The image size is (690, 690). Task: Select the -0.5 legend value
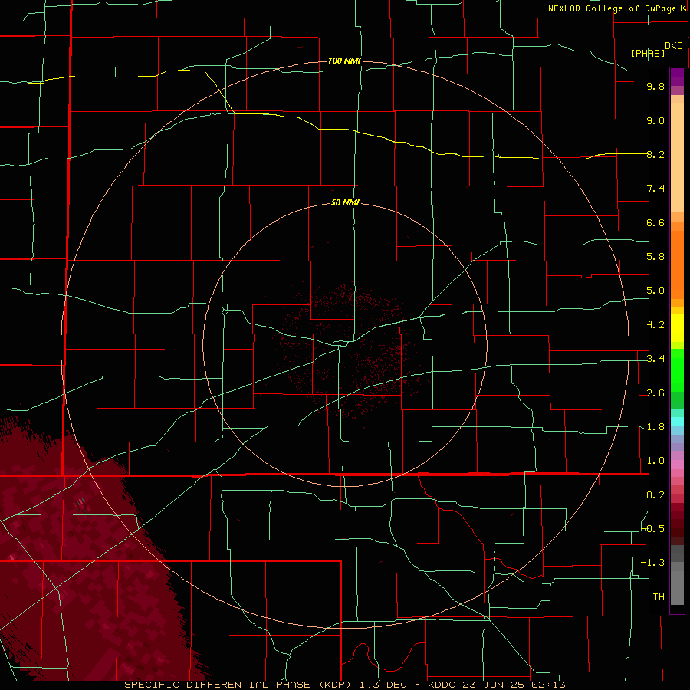(652, 529)
